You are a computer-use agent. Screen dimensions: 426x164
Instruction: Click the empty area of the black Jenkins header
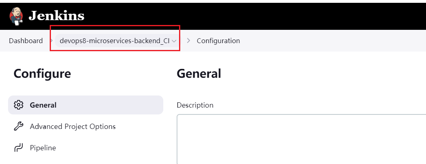click(x=255, y=16)
